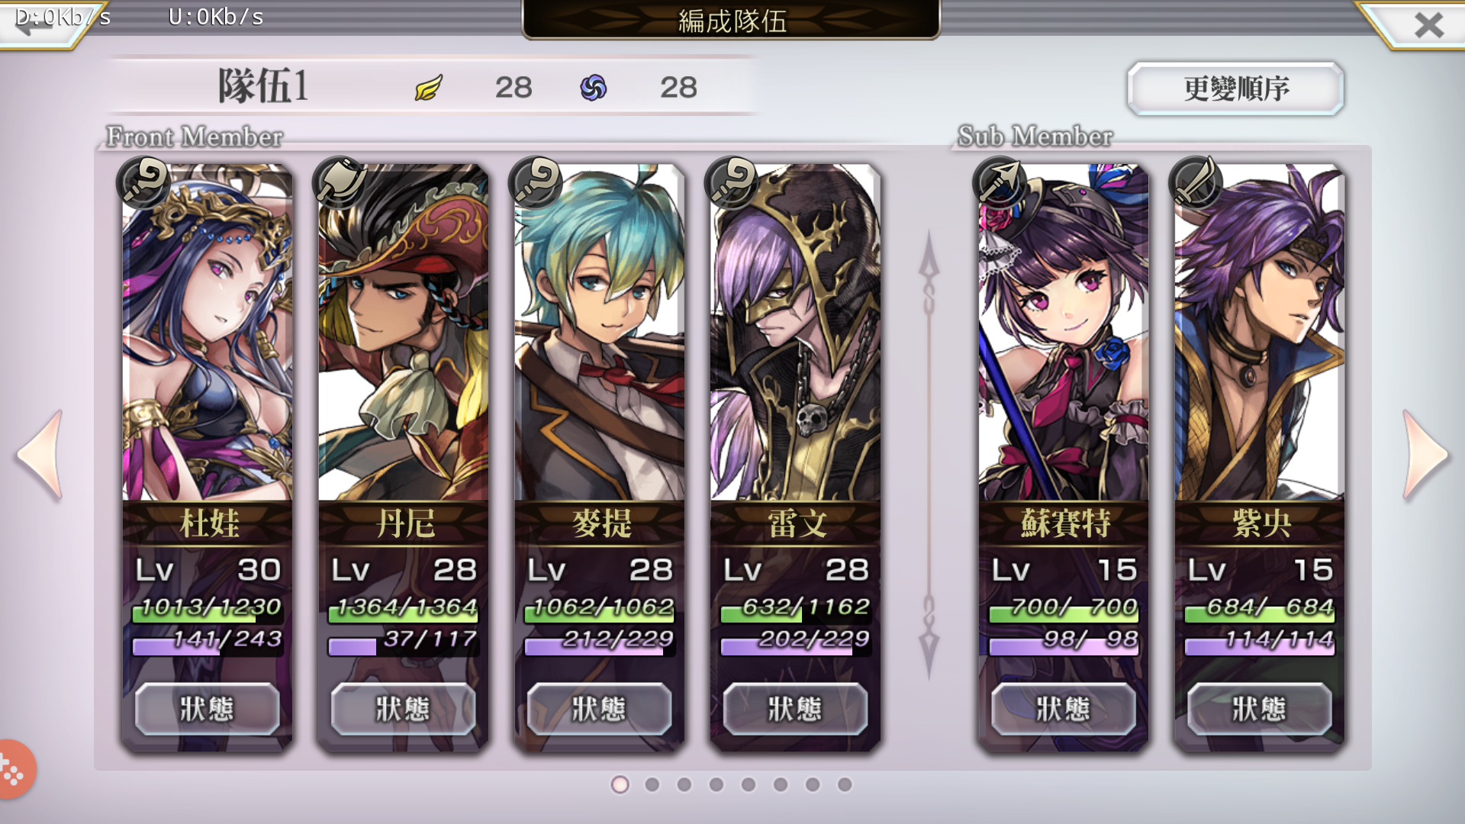Click the sword weapon icon on 紫央's card
This screenshot has height=824, width=1465.
point(1196,183)
